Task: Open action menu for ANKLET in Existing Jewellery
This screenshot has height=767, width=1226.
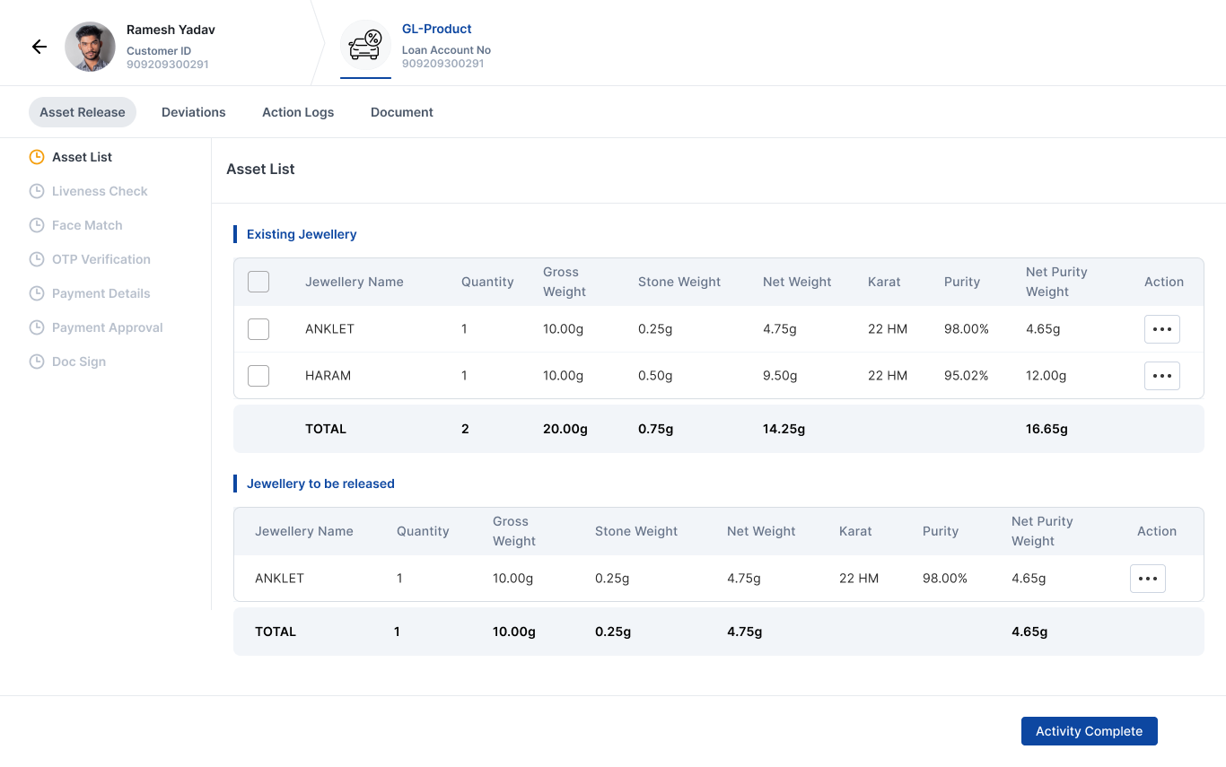Action: pos(1161,329)
